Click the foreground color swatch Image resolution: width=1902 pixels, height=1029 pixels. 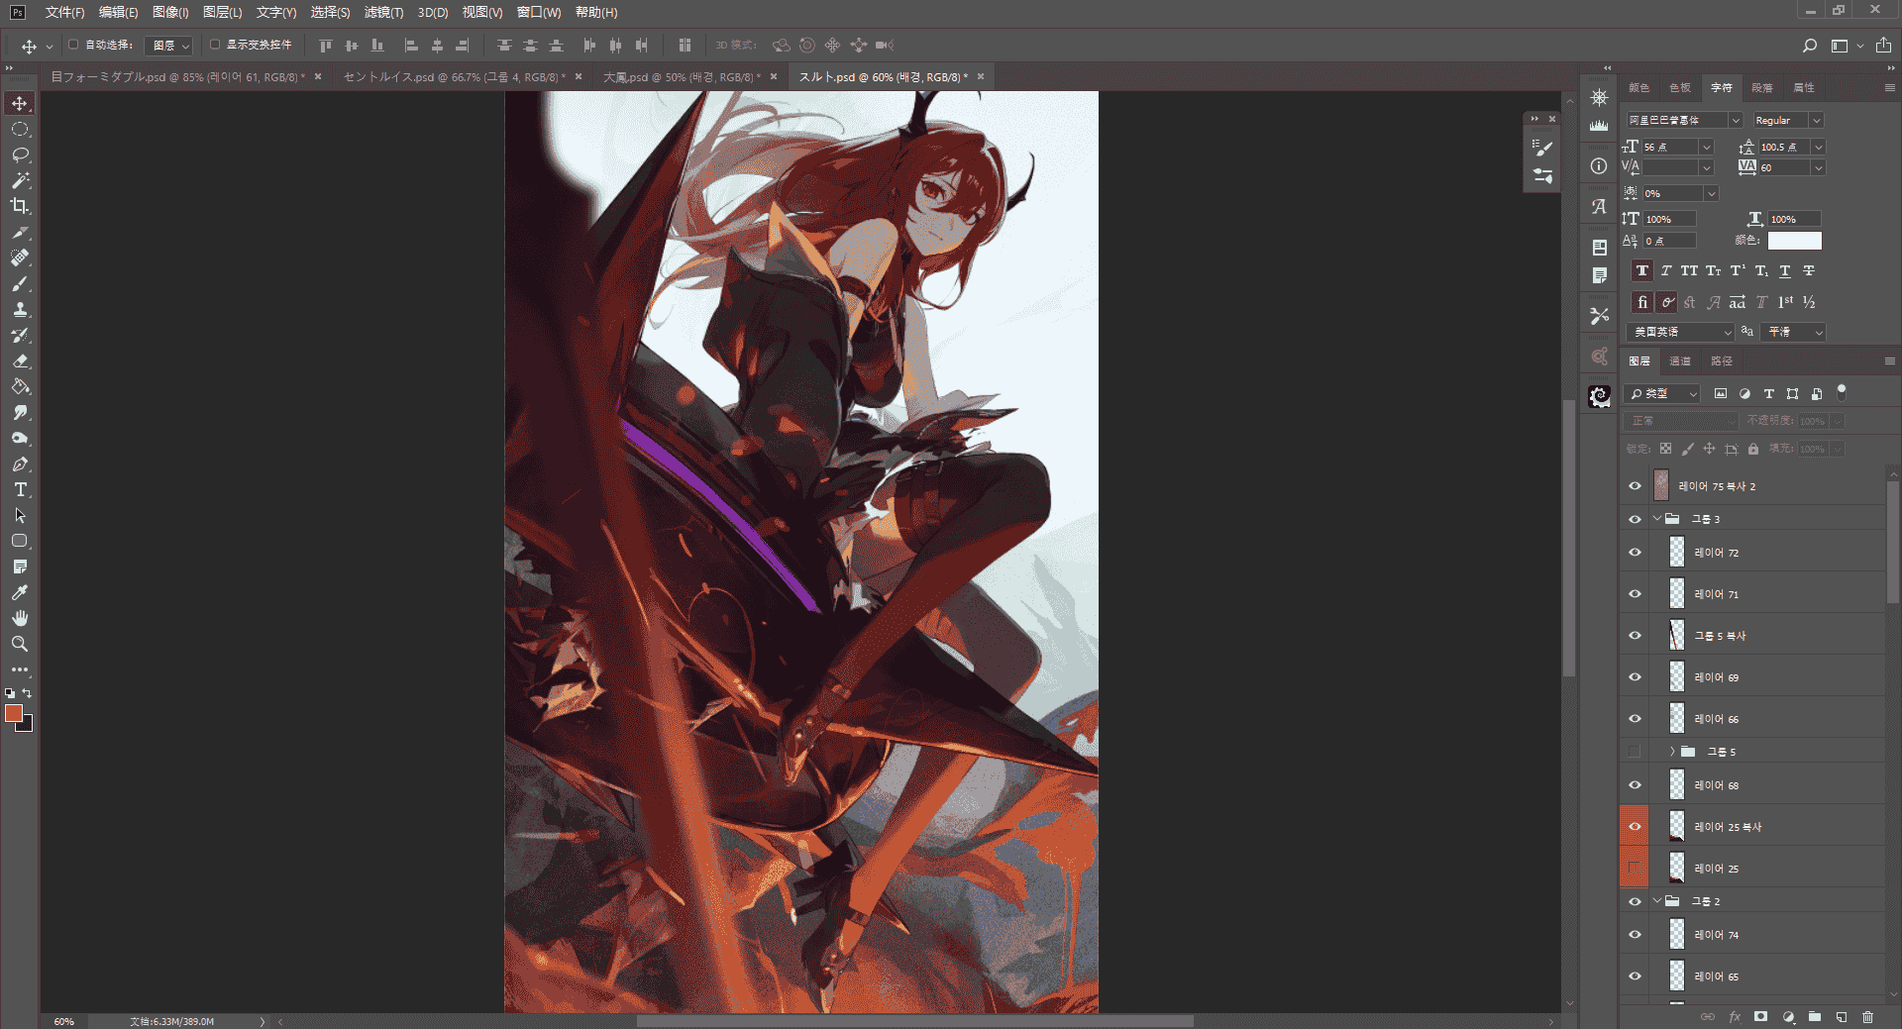click(14, 713)
